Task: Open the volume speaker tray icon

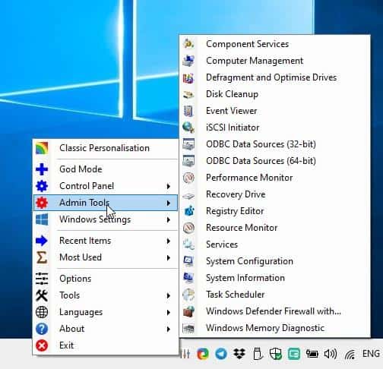Action: 331,354
